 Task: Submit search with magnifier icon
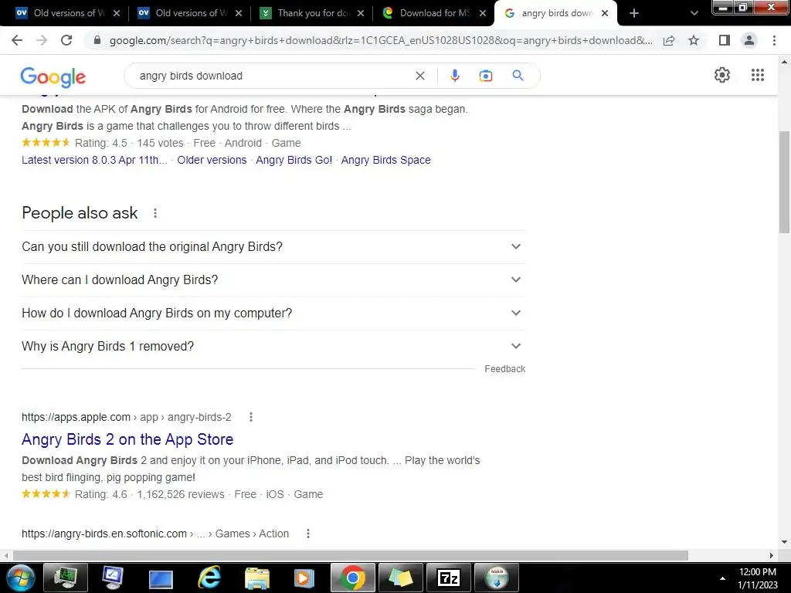[518, 76]
